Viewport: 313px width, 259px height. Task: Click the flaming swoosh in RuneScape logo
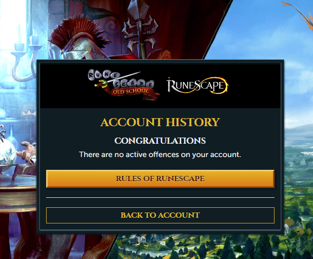coord(210,85)
